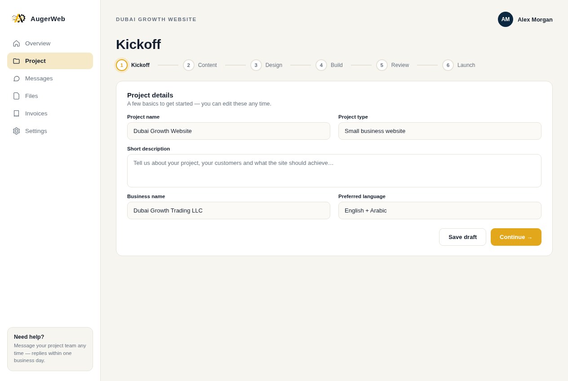The height and width of the screenshot is (381, 568).
Task: Click the Project name field
Action: (229, 131)
